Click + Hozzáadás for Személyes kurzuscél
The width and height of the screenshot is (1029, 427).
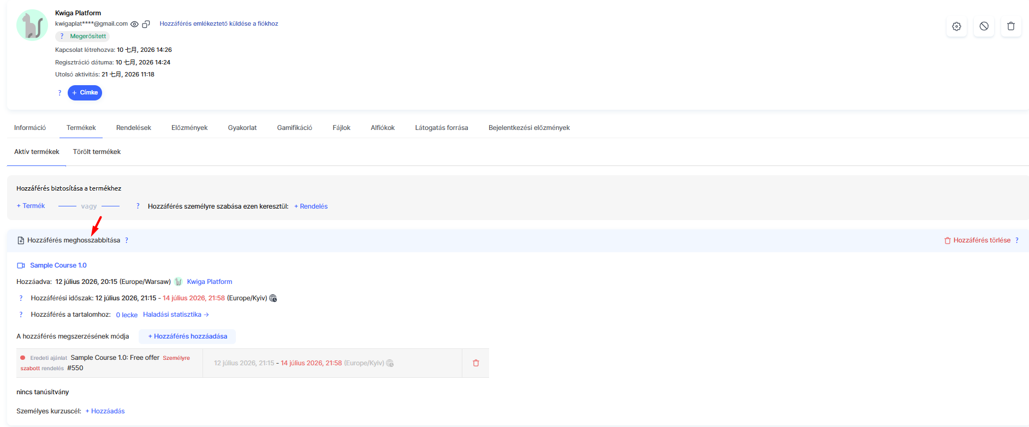105,411
